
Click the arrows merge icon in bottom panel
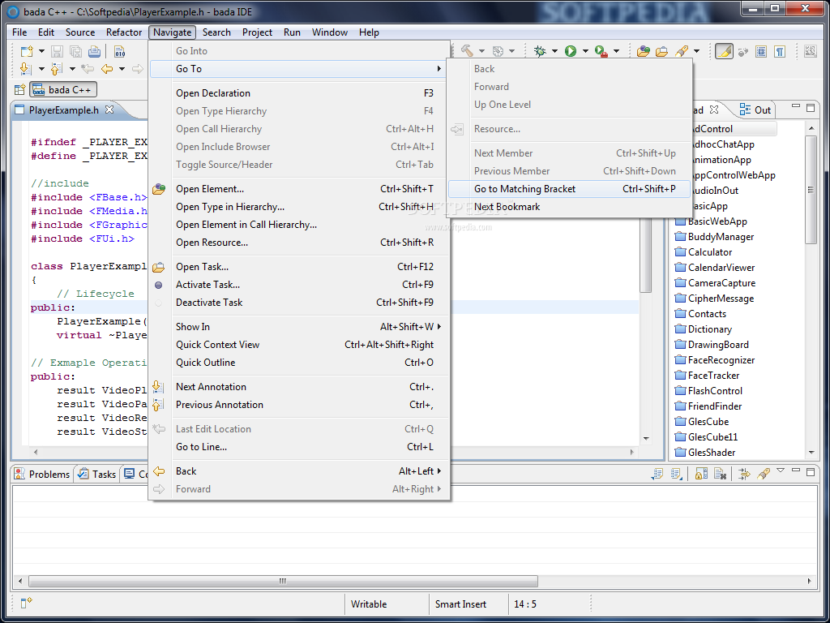click(x=744, y=473)
